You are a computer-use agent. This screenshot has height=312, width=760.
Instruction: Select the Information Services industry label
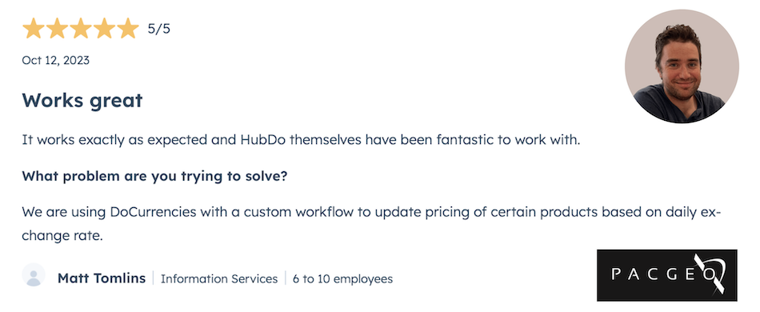(219, 278)
